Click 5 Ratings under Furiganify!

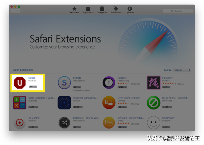179,84
